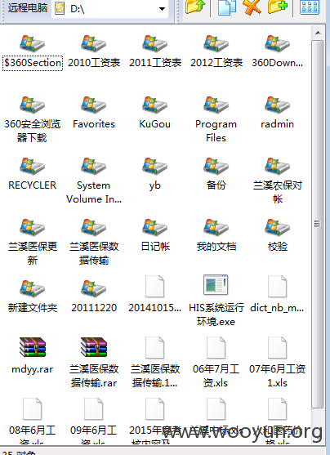Select the 校验 folder icon
The image size is (330, 455).
coord(277,227)
